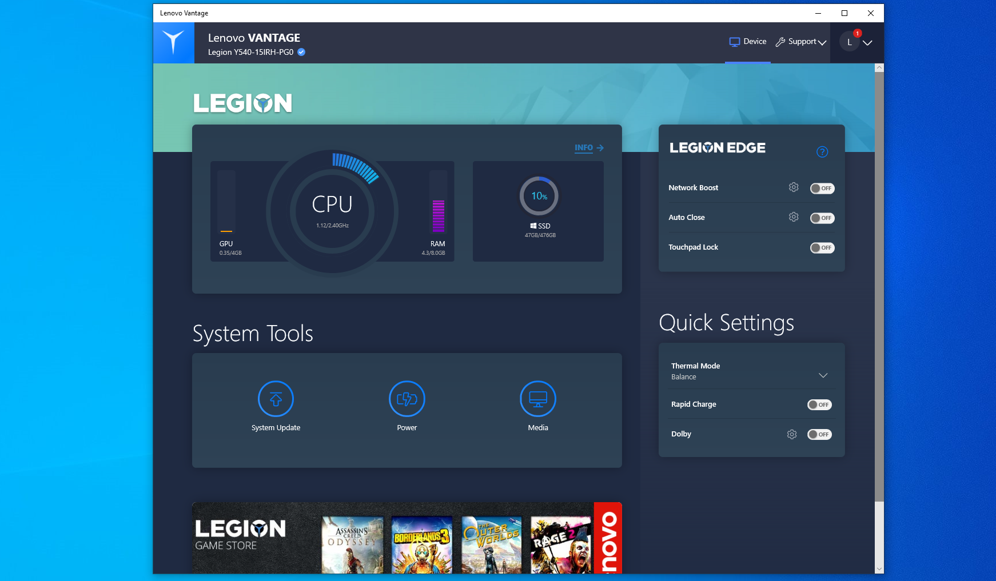Viewport: 996px width, 581px height.
Task: Open The Outer Worlds game thumbnail
Action: coord(492,545)
